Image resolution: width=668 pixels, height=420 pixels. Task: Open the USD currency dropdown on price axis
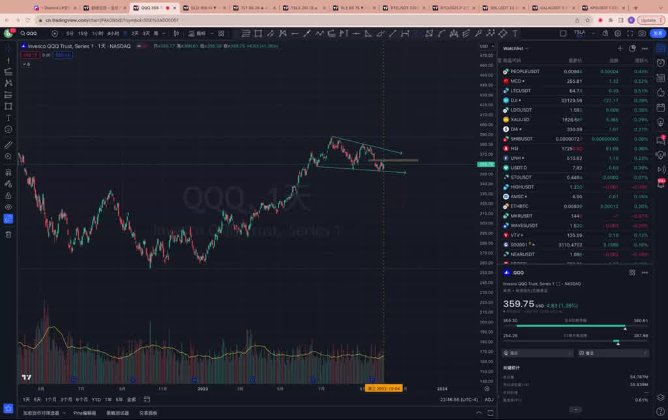click(x=485, y=46)
